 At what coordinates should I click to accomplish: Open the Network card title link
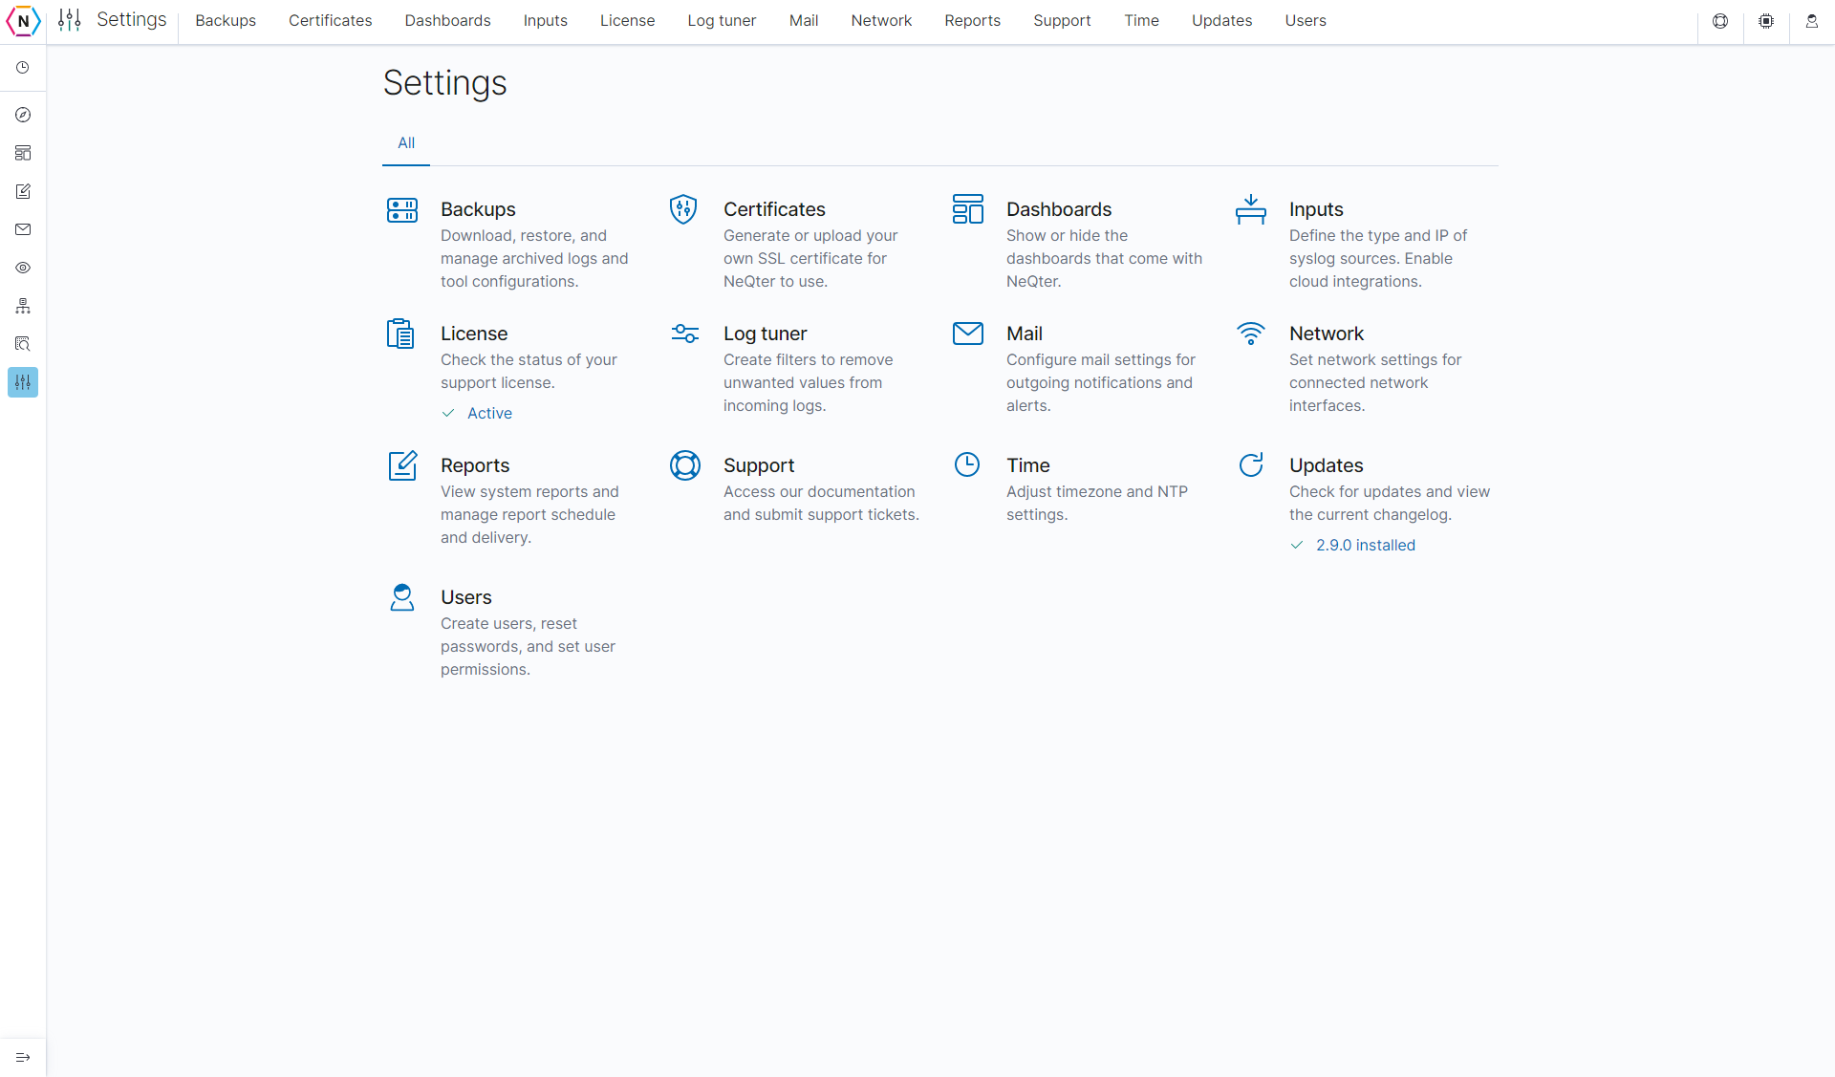(1327, 334)
